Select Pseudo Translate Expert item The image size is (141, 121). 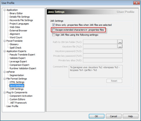pyautogui.click(x=22, y=54)
